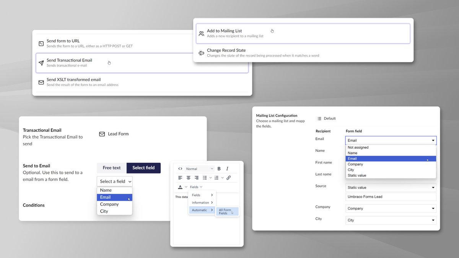The image size is (459, 258).
Task: Open the Source Static value dropdown
Action: [x=391, y=187]
